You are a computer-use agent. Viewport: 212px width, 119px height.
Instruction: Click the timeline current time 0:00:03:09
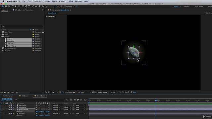[7, 99]
